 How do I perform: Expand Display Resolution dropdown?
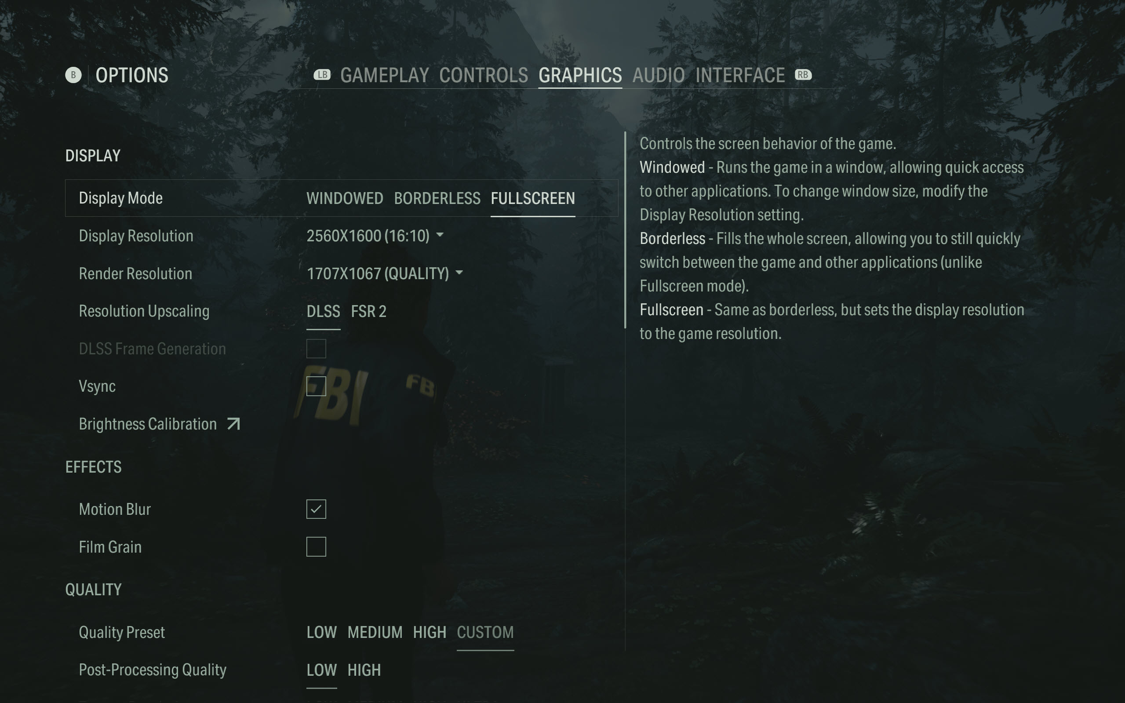coord(440,236)
